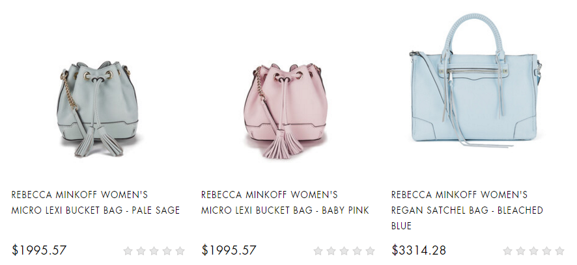577x265 pixels.
Task: Select fourth star for Baby Pink bag
Action: (x=358, y=251)
